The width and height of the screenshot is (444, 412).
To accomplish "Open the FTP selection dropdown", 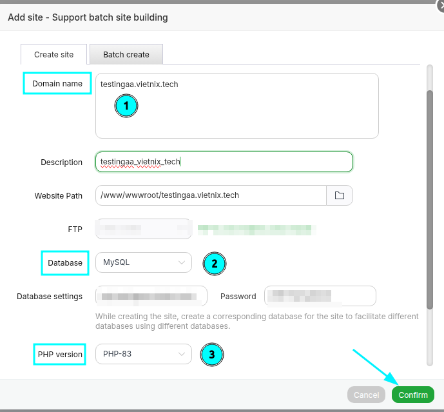I will [x=143, y=228].
